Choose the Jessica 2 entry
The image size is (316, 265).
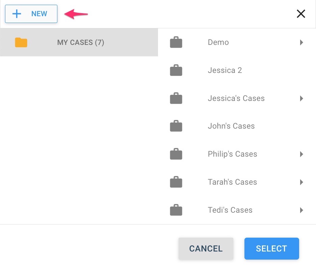coord(225,71)
